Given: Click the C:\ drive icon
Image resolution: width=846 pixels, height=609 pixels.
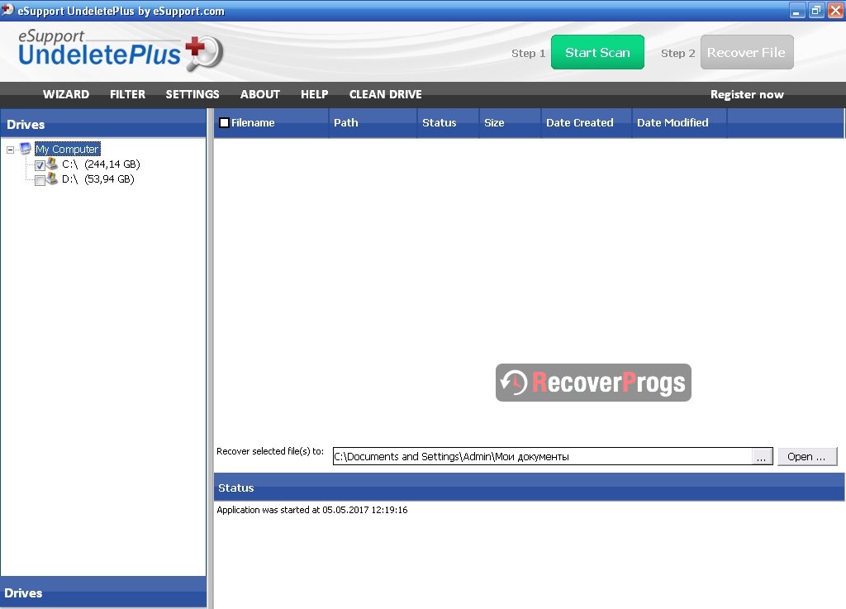Looking at the screenshot, I should [x=52, y=164].
